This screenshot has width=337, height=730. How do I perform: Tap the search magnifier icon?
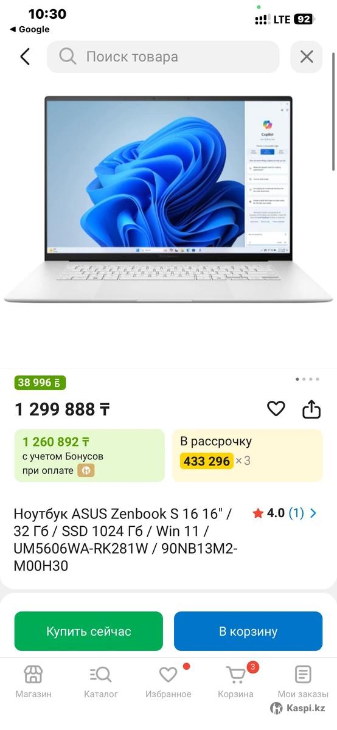(67, 57)
